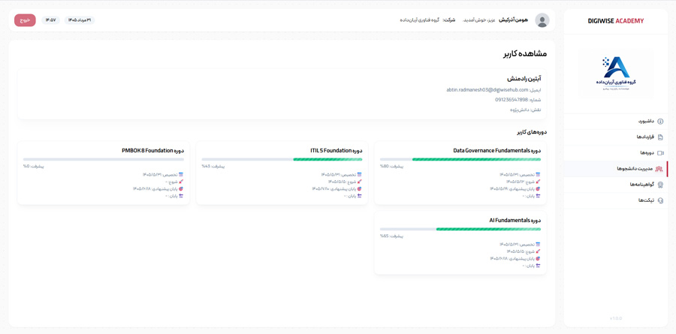Click the v1.0.0 version label
676x334 pixels.
[x=616, y=318]
